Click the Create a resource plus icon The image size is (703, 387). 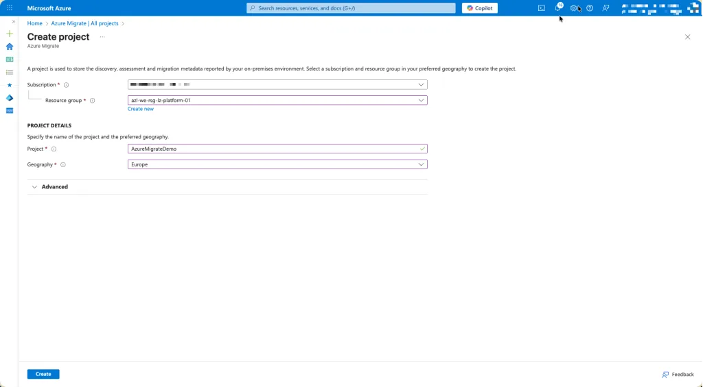pos(10,34)
